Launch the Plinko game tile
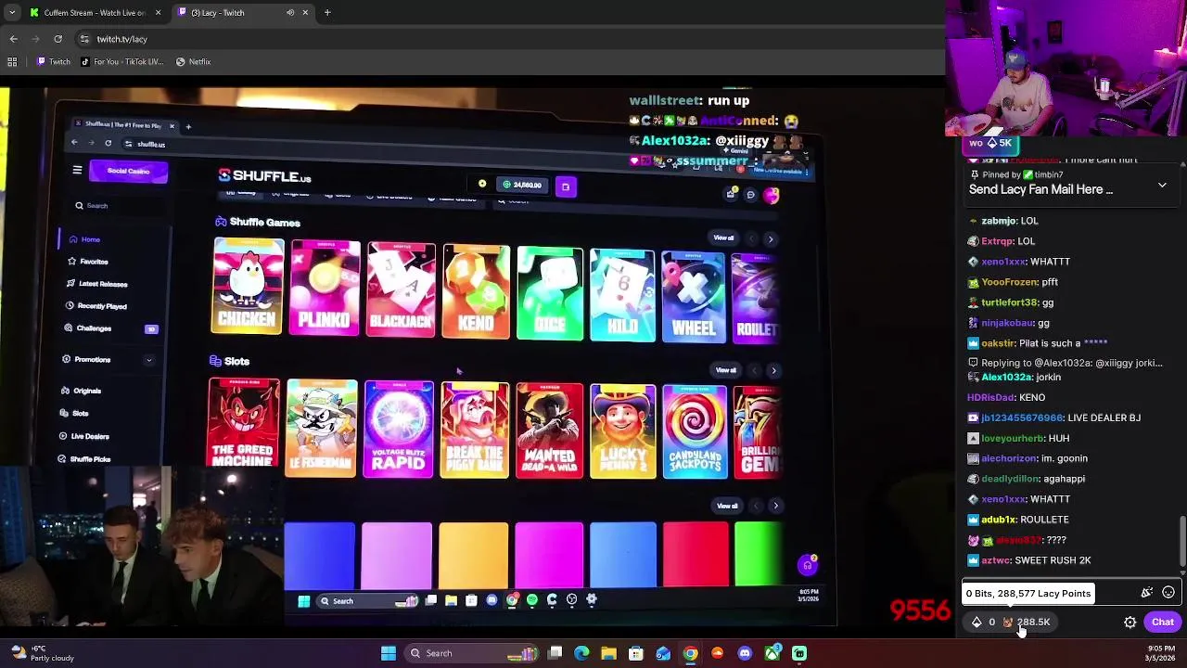The height and width of the screenshot is (668, 1187). 325,288
